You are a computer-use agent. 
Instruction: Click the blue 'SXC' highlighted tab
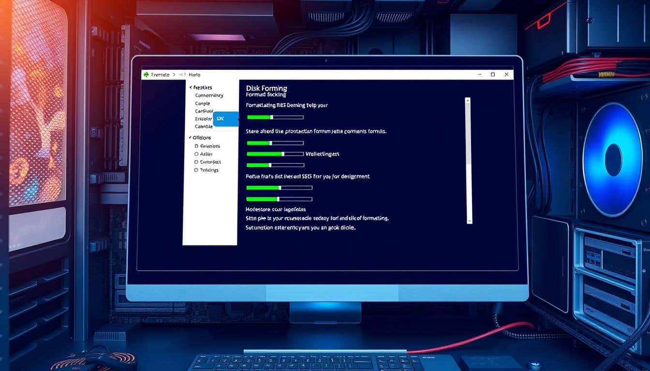click(x=226, y=119)
